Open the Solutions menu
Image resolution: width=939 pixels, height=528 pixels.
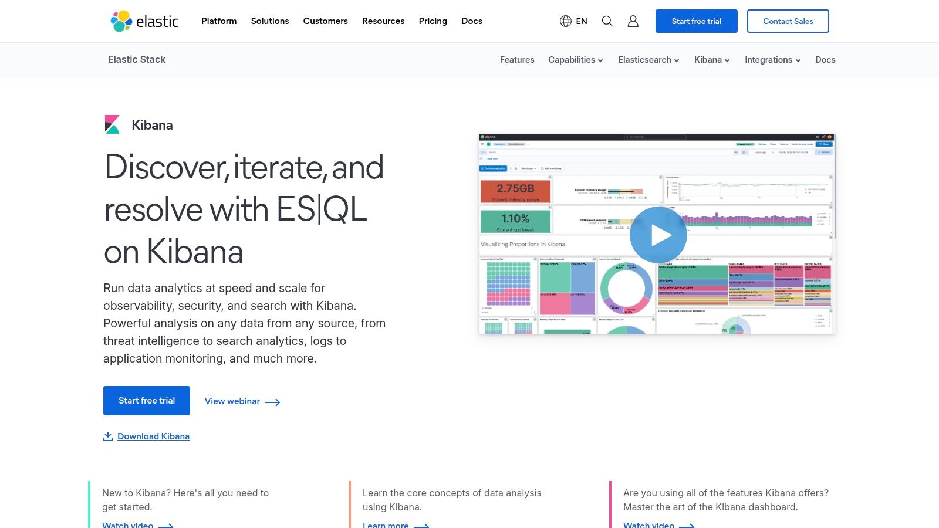(x=270, y=21)
